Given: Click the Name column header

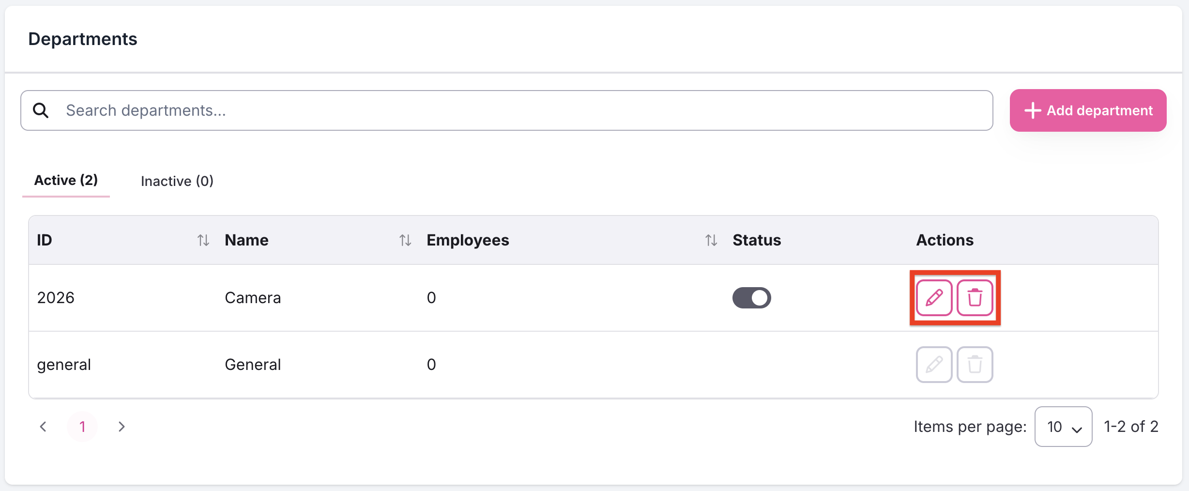Looking at the screenshot, I should [x=246, y=240].
